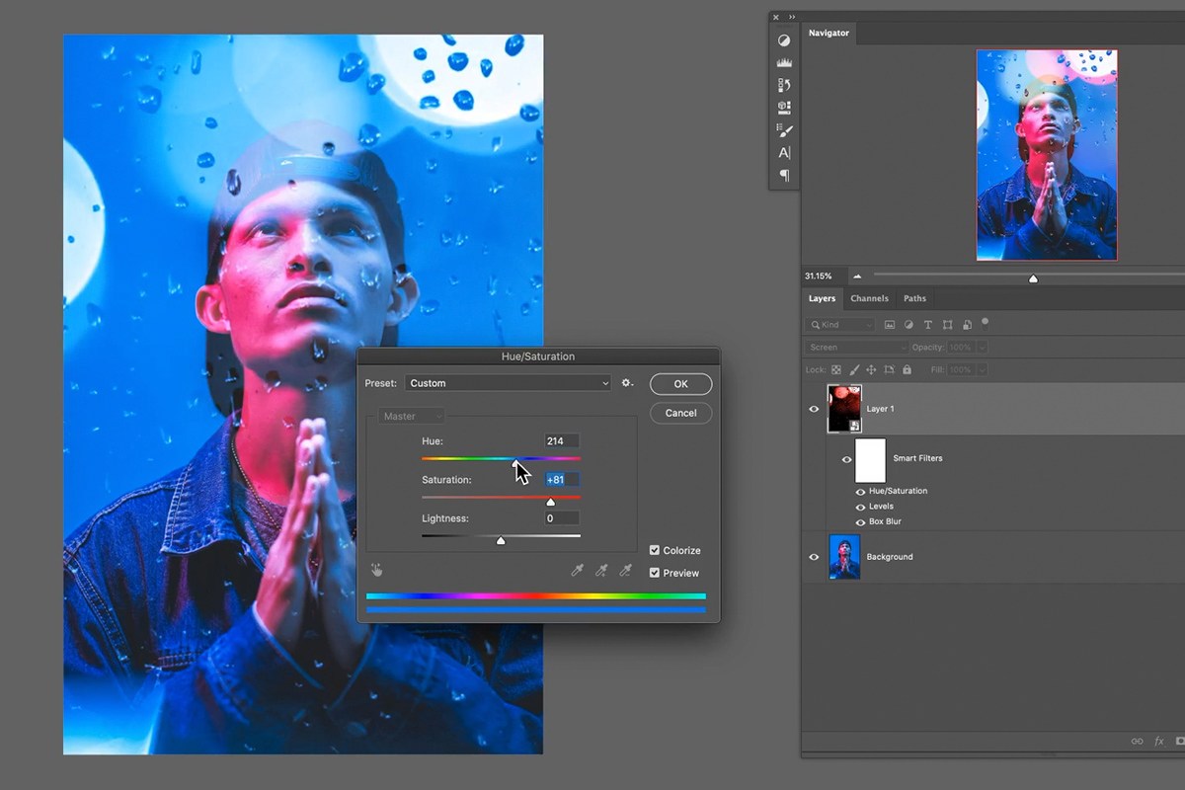This screenshot has height=790, width=1185.
Task: Open the Kind layer filter dropdown
Action: tap(840, 325)
